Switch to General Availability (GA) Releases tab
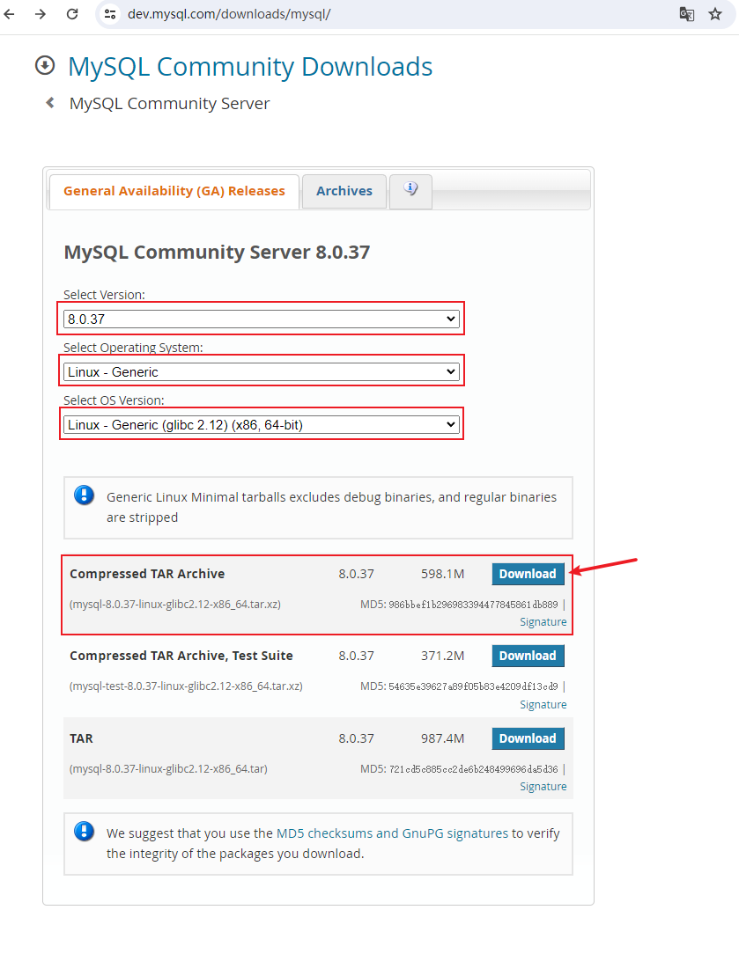This screenshot has width=739, height=954. pos(174,191)
